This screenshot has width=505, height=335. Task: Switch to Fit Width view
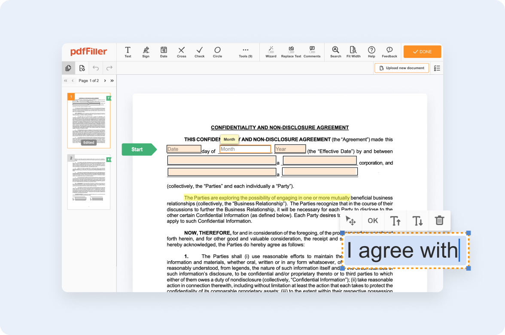(x=353, y=52)
